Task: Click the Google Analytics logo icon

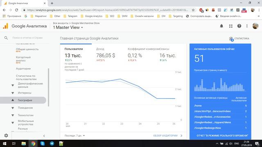Action: click(x=5, y=26)
